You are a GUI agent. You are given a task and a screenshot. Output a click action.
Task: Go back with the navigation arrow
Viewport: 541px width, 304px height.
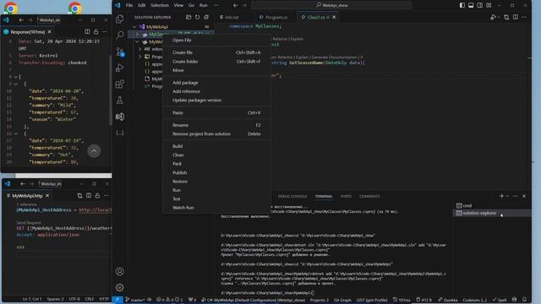pyautogui.click(x=235, y=5)
